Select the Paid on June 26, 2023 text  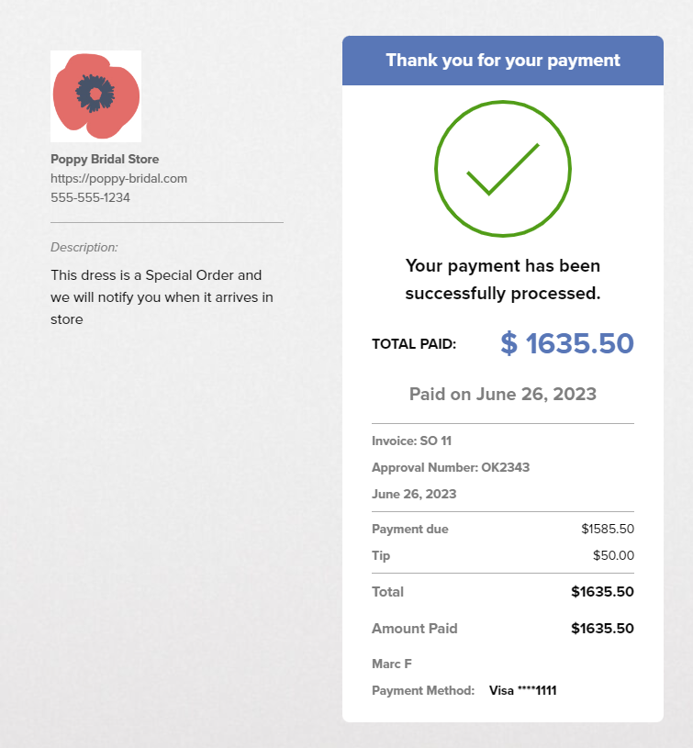(x=503, y=394)
